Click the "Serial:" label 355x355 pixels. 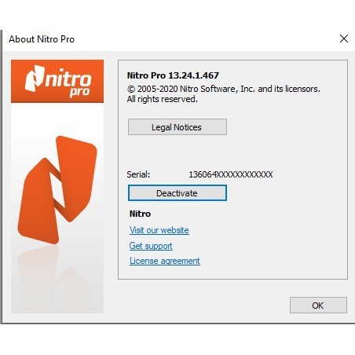point(138,174)
